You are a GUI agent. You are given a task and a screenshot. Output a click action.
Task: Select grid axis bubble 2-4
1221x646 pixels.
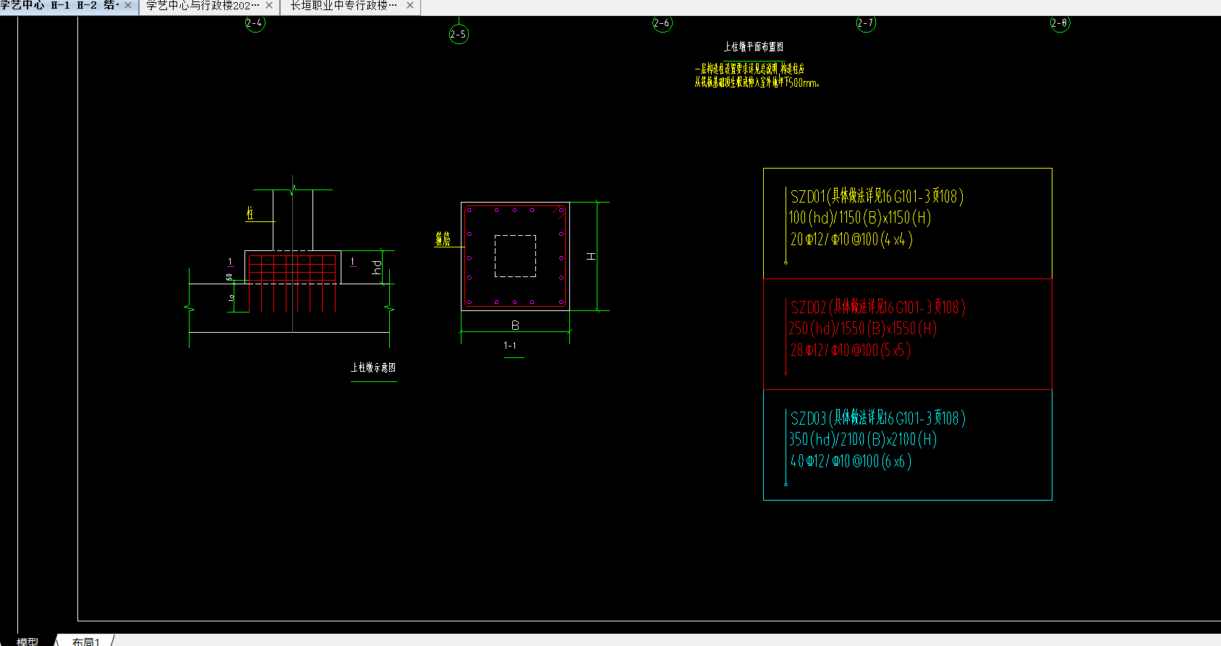pyautogui.click(x=255, y=23)
